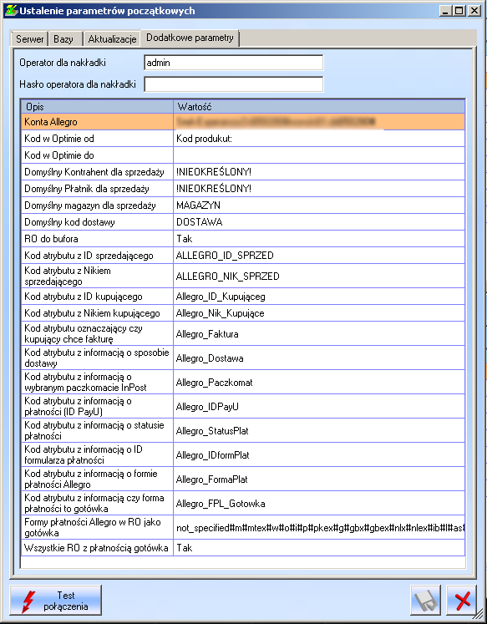Click the application icon in the title bar
The width and height of the screenshot is (487, 624).
click(11, 10)
